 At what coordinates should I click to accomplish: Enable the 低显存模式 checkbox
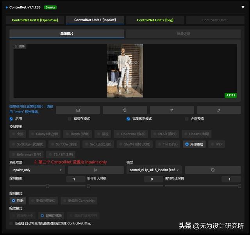click(x=70, y=119)
